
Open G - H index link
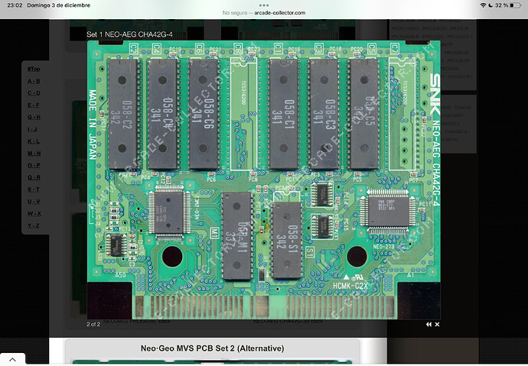(34, 118)
